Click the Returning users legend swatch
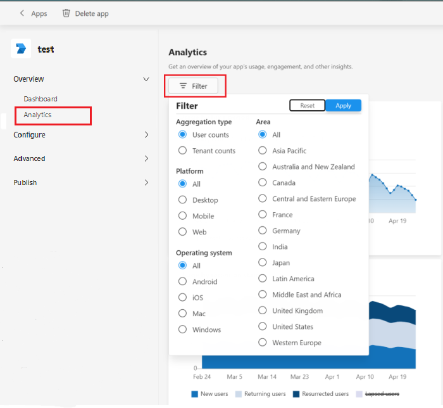443x408 pixels. pos(239,394)
